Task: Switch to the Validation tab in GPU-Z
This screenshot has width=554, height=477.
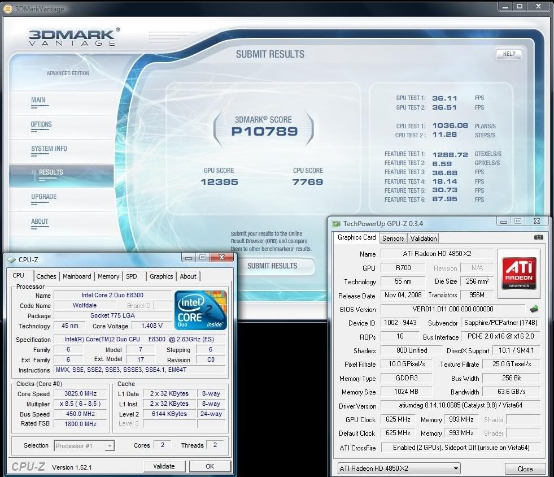Action: coord(424,238)
